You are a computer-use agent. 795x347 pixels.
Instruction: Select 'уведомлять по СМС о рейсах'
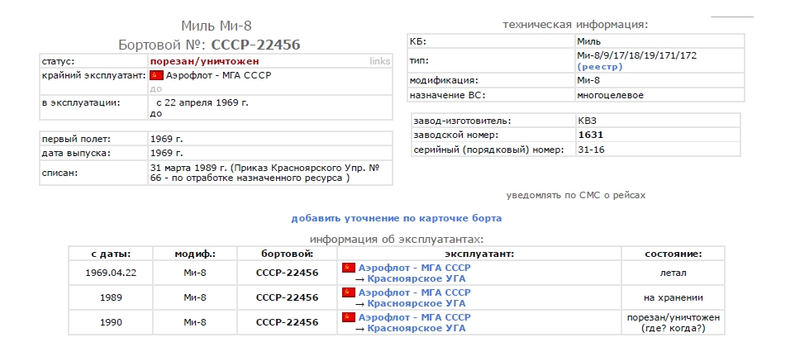(x=575, y=196)
